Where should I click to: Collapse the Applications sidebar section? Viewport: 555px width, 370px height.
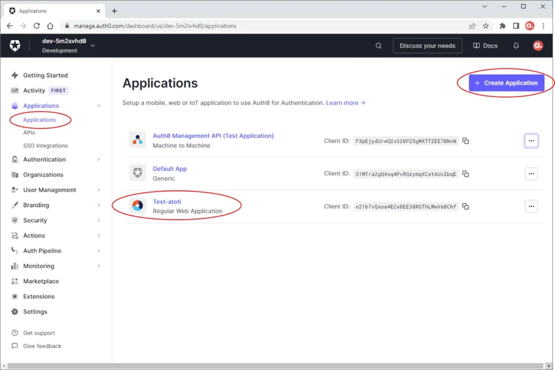[x=99, y=106]
